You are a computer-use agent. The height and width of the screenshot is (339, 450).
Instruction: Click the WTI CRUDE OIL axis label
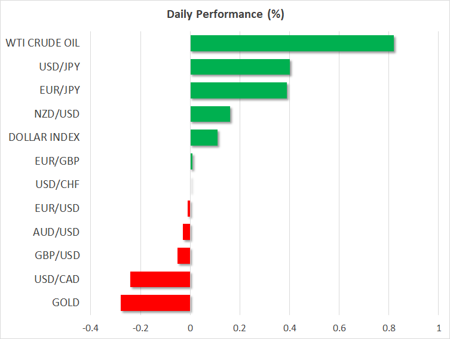pos(42,44)
